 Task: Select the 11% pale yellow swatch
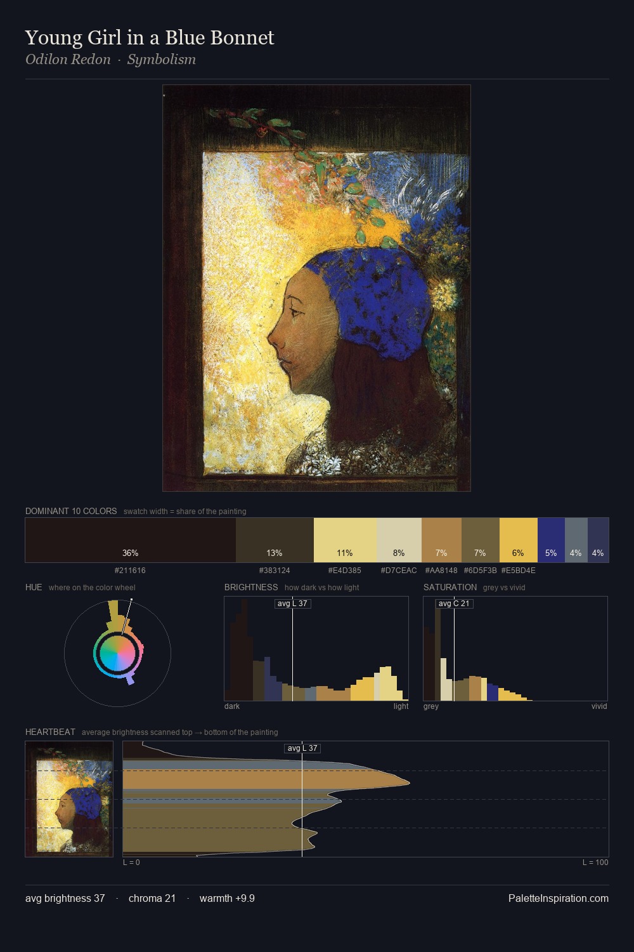pyautogui.click(x=345, y=540)
